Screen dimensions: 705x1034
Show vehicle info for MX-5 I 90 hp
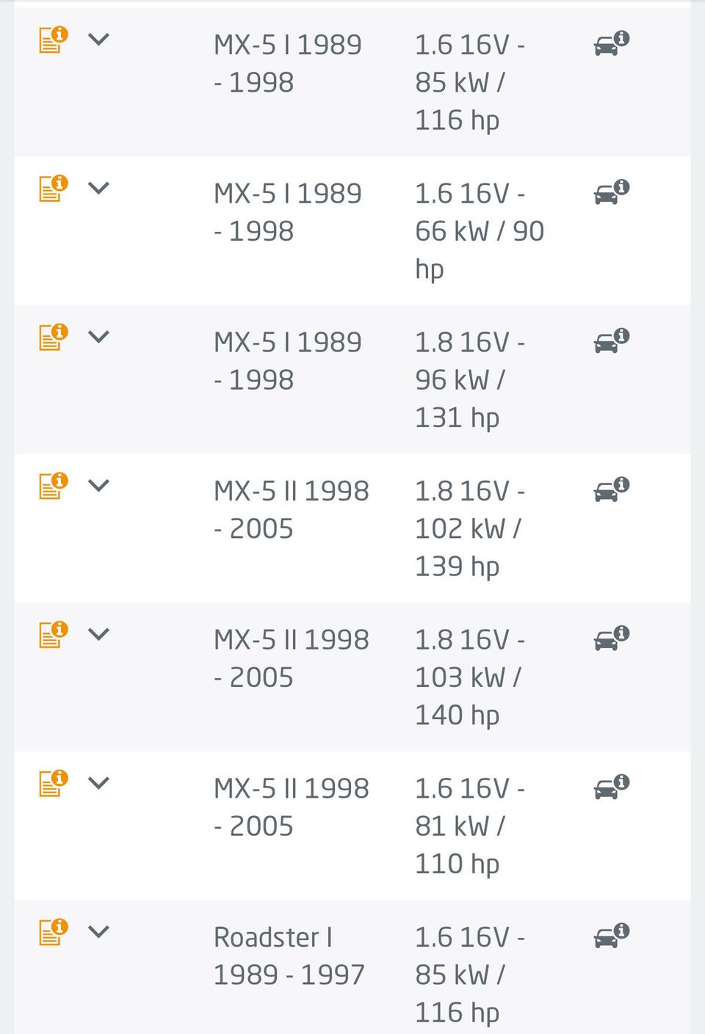(611, 192)
